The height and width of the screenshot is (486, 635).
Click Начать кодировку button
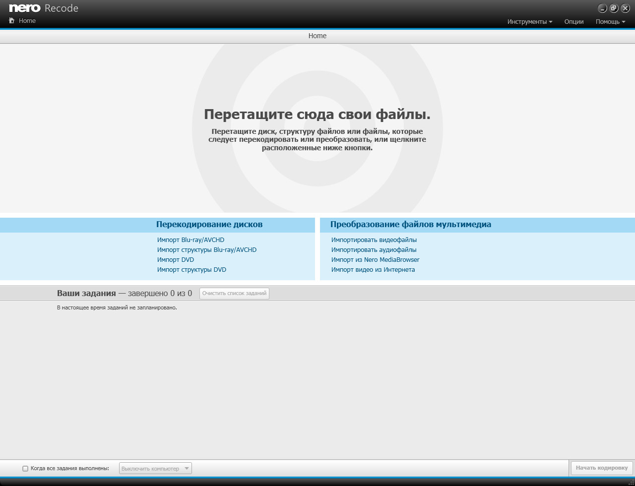click(602, 468)
